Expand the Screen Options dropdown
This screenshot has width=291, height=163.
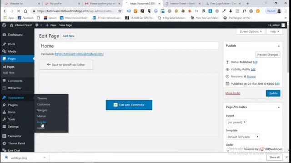coord(251,31)
